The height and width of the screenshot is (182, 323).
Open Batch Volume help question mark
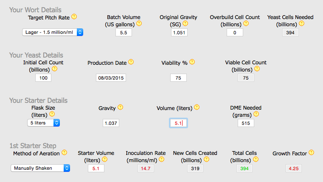(x=139, y=23)
